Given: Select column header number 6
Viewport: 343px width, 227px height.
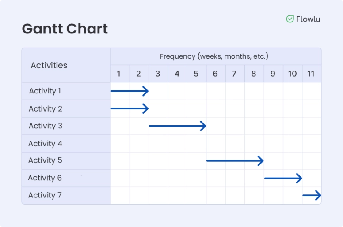Looking at the screenshot, I should pyautogui.click(x=215, y=74).
